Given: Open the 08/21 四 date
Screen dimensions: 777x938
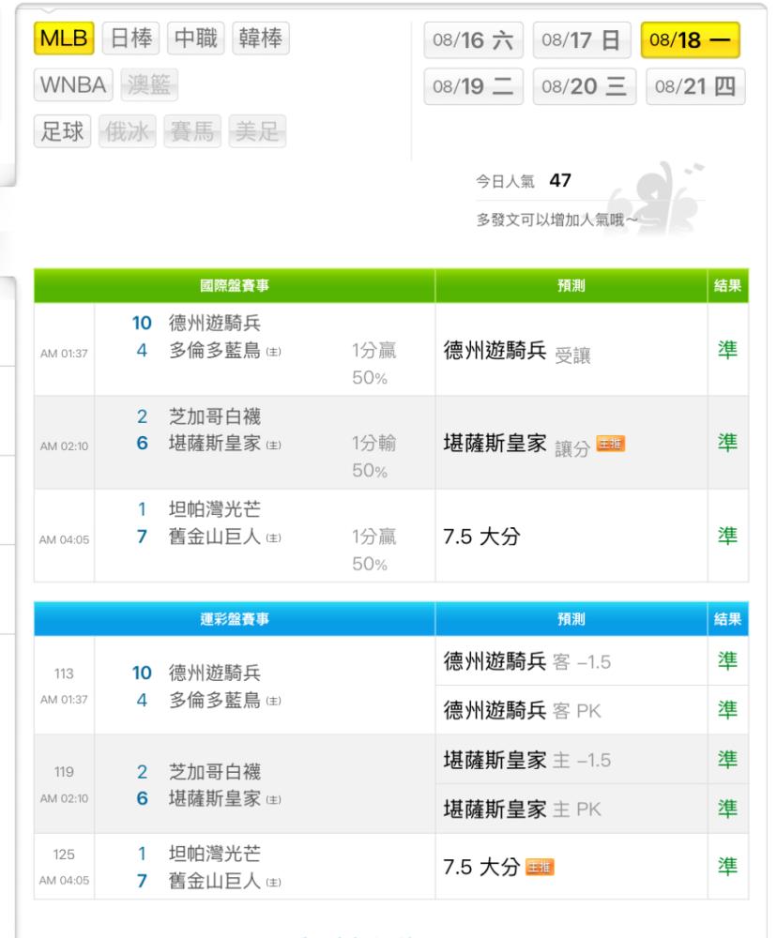Looking at the screenshot, I should click(x=695, y=86).
